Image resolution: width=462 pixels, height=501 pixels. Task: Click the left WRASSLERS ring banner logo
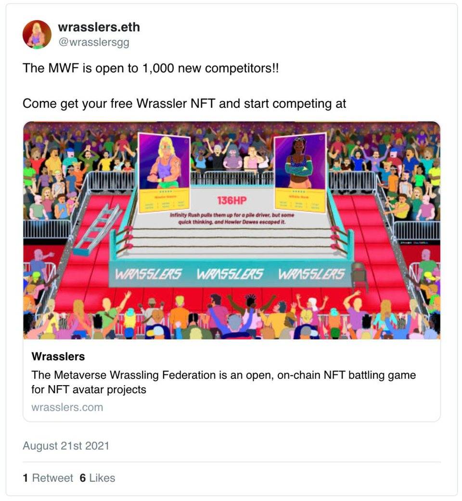pos(148,274)
